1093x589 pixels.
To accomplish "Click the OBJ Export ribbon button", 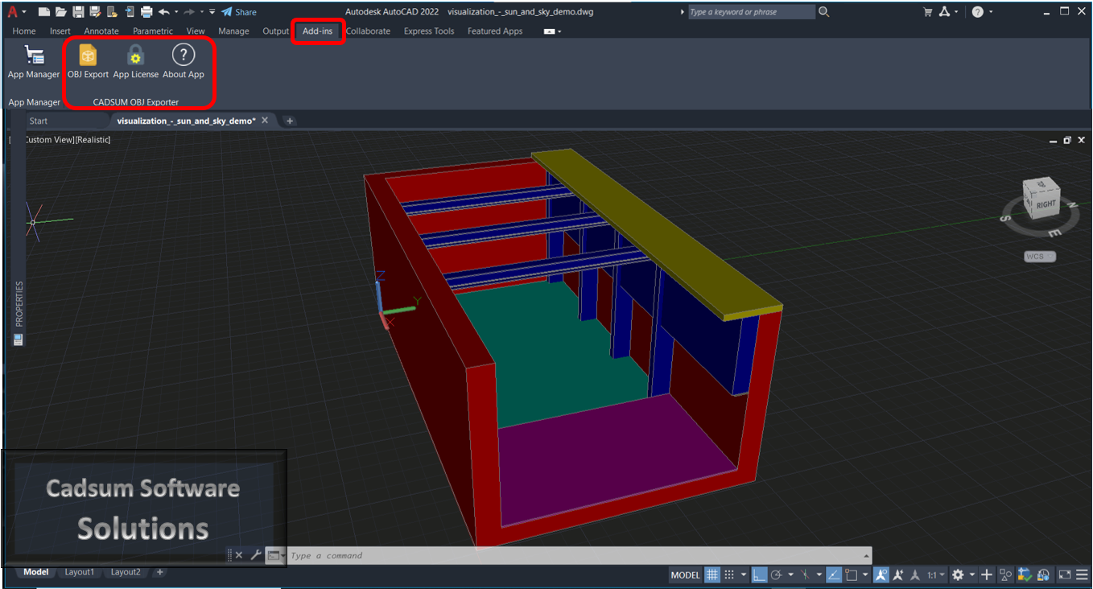I will [x=88, y=62].
